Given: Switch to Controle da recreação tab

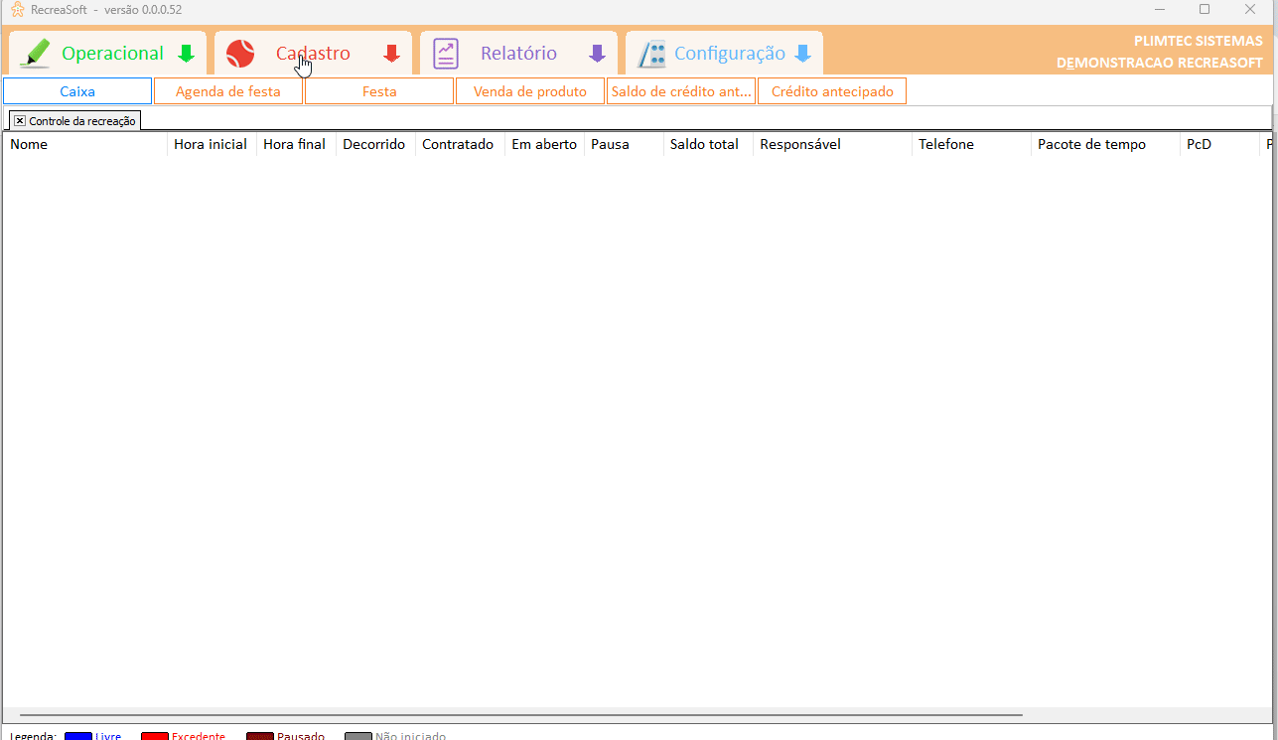Looking at the screenshot, I should (x=82, y=120).
